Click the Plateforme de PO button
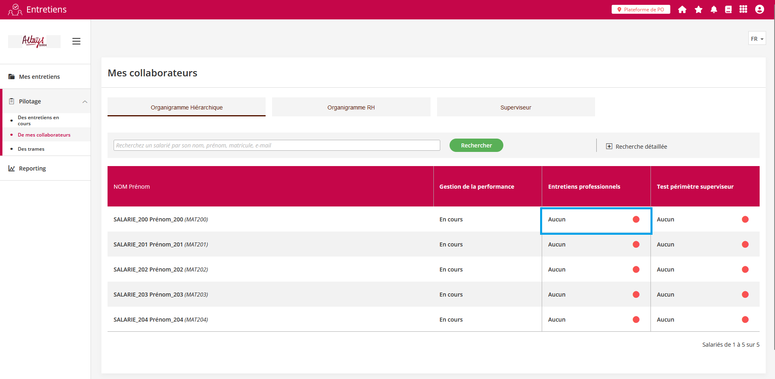Screen dimensions: 775x379 [640, 10]
